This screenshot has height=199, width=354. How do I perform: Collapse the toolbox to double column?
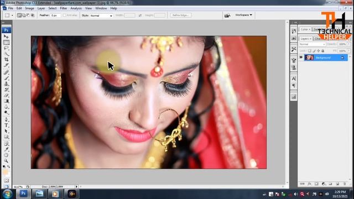click(3, 23)
